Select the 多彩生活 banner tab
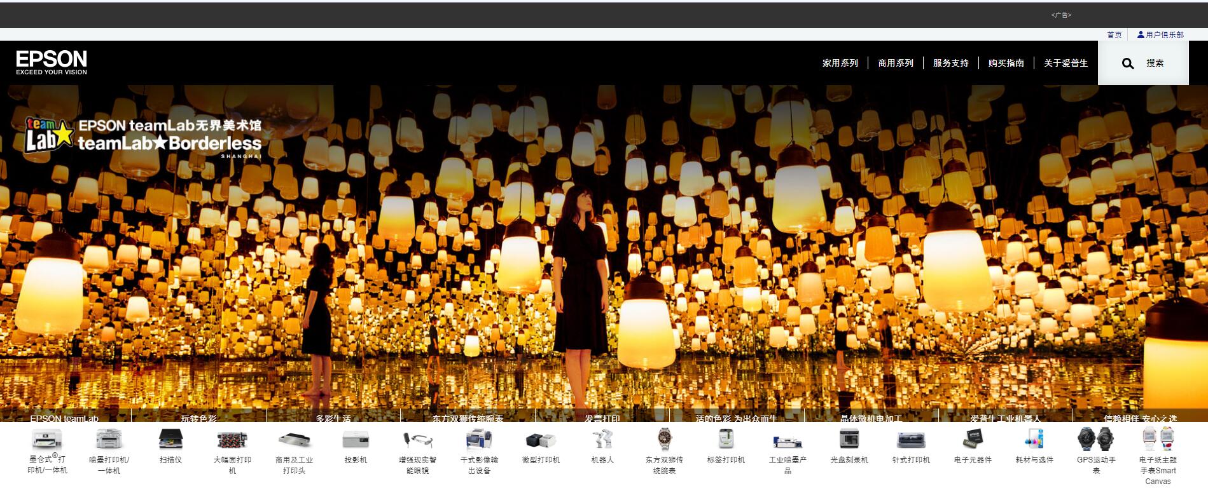The width and height of the screenshot is (1208, 493). click(333, 417)
